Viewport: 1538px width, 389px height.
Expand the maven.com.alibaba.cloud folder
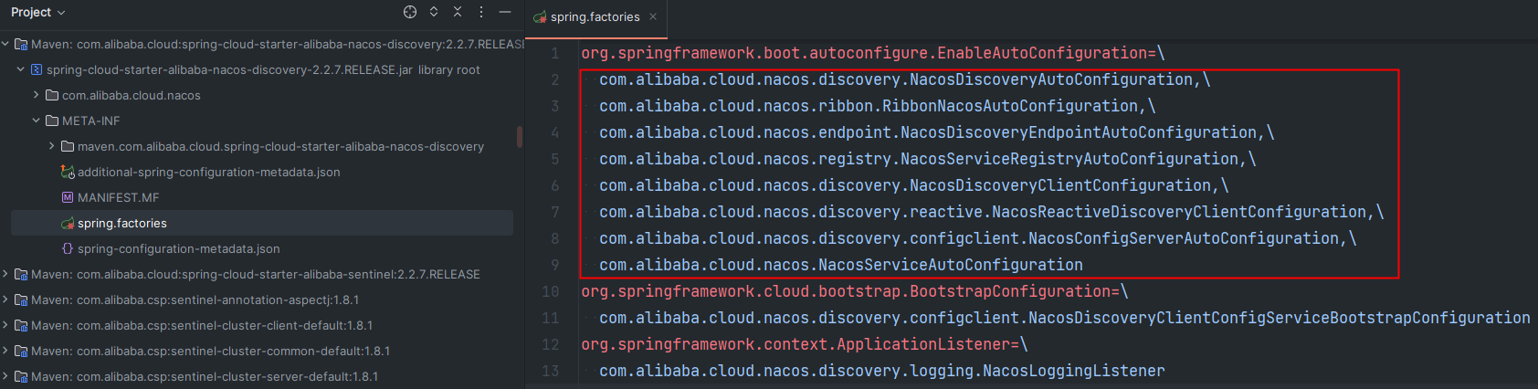(x=52, y=146)
